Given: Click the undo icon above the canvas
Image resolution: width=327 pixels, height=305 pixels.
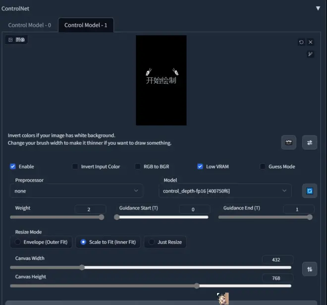Looking at the screenshot, I should coord(301,42).
